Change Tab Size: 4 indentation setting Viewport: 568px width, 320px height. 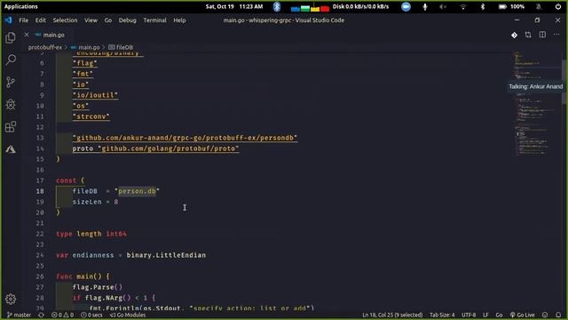coord(442,315)
